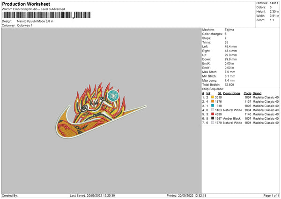
Task: Select the orange swatch in stop row 1876
Action: [x=213, y=101]
